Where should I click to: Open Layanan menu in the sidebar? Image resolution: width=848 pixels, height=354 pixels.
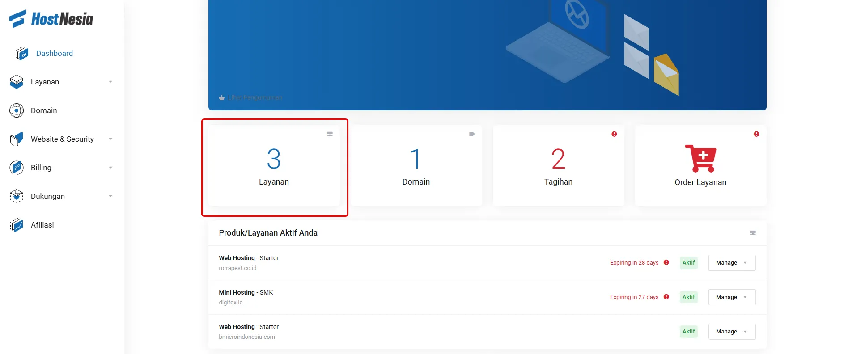tap(45, 82)
